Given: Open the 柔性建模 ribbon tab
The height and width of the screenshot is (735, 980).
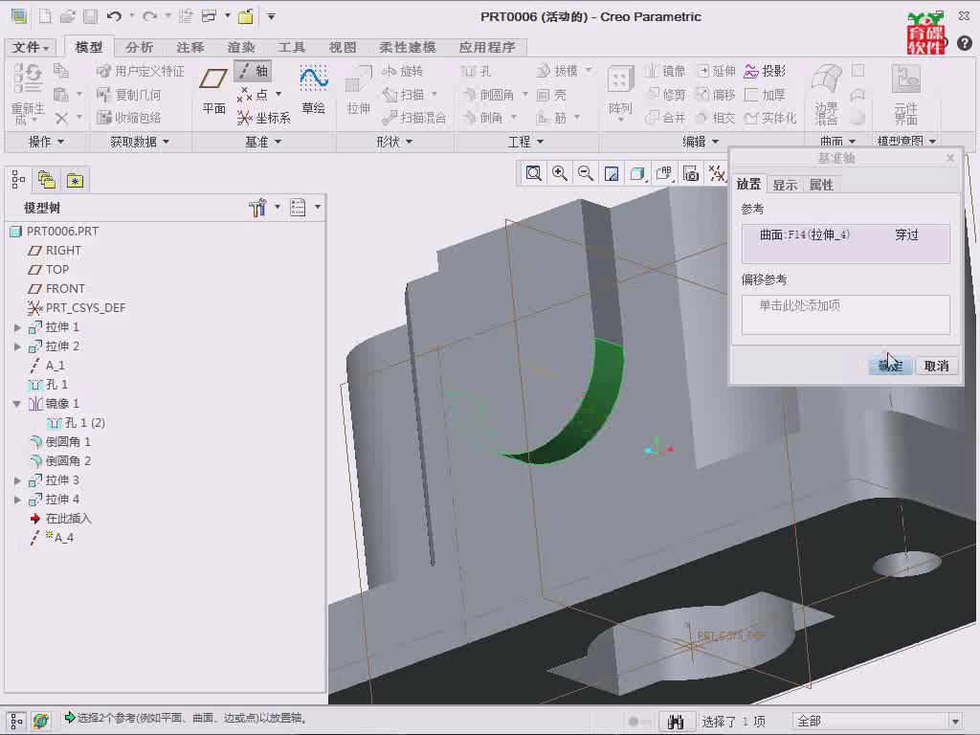Looking at the screenshot, I should tap(408, 47).
